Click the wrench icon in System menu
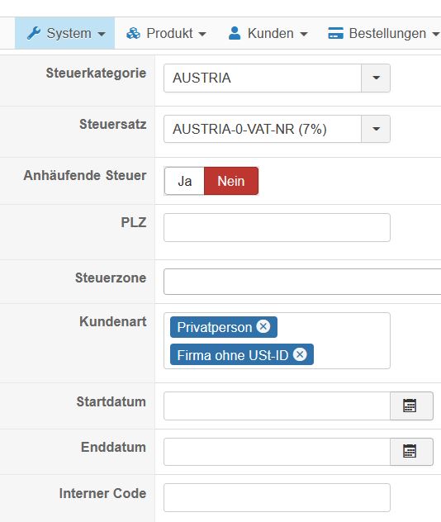This screenshot has height=522, width=441. tap(34, 33)
